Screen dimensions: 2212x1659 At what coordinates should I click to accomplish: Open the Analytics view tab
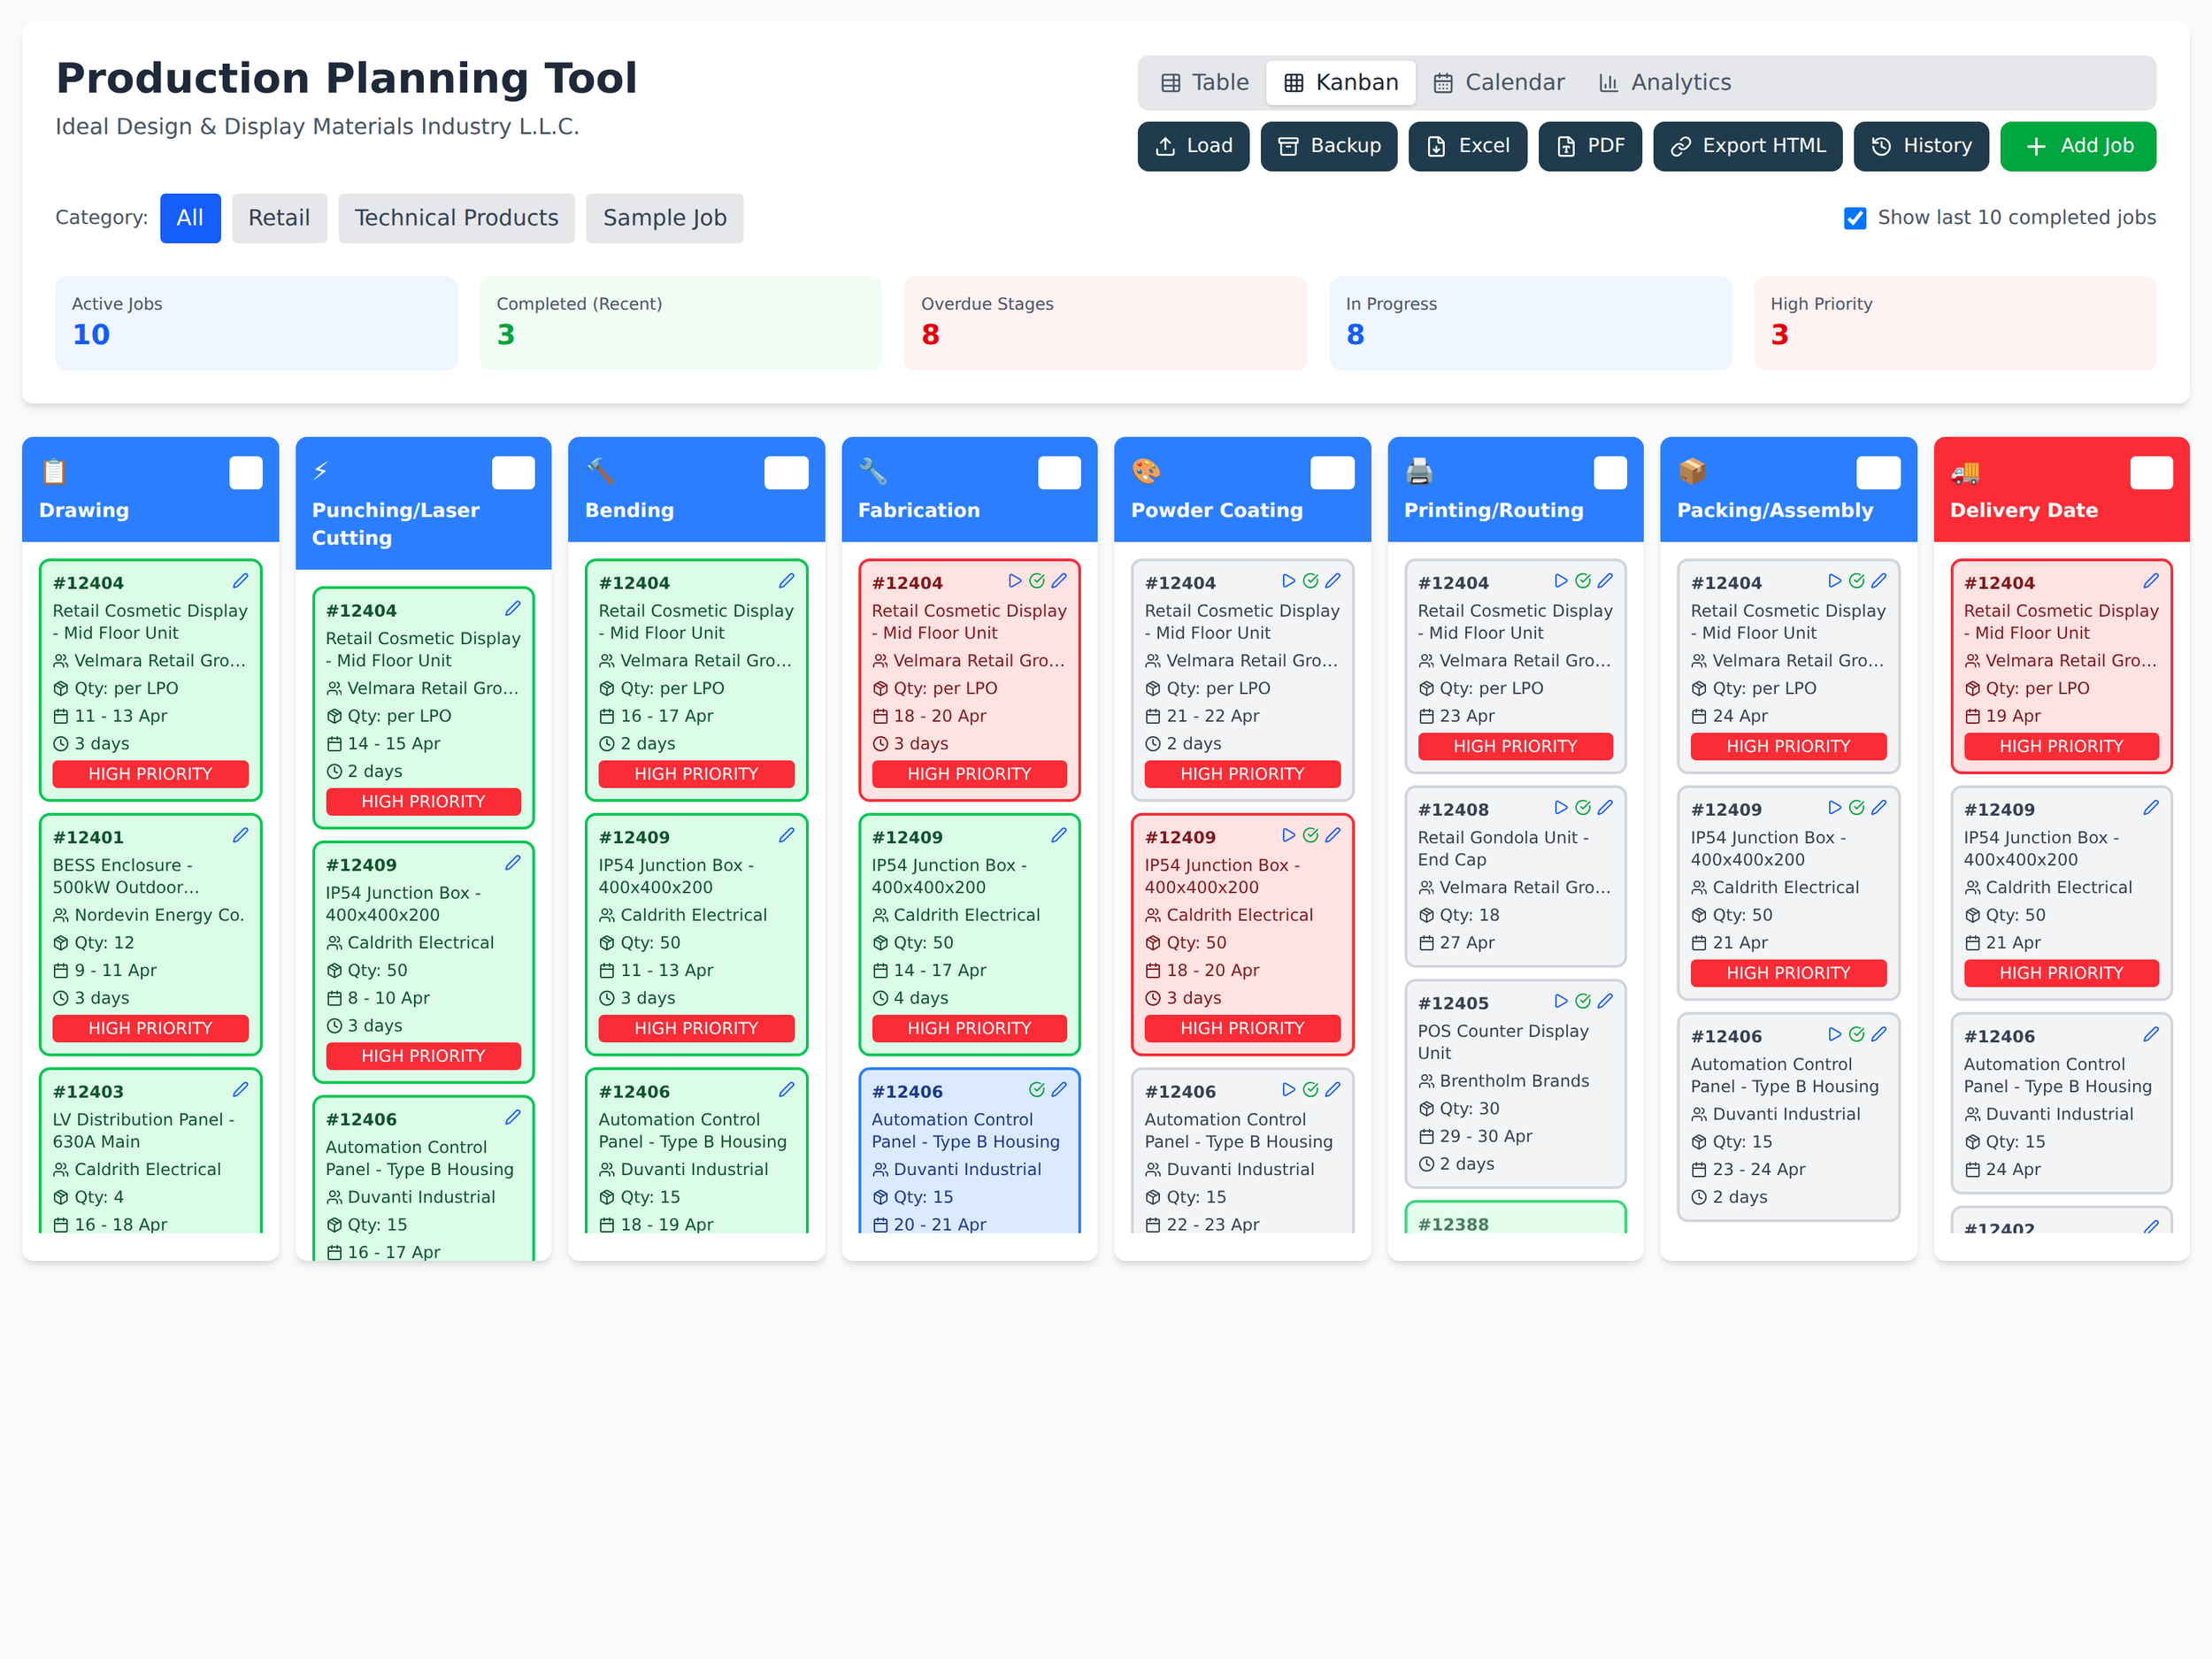(1664, 83)
